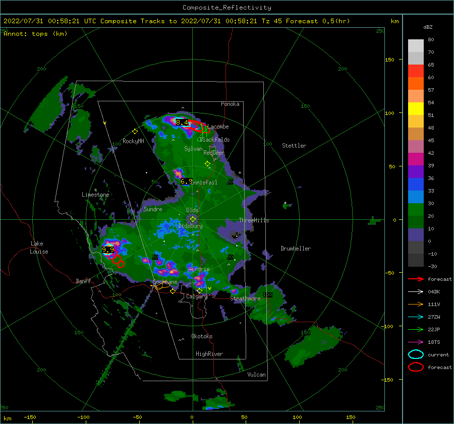Click the RockyMH label
Screen dimensions: 454x424
click(x=133, y=141)
